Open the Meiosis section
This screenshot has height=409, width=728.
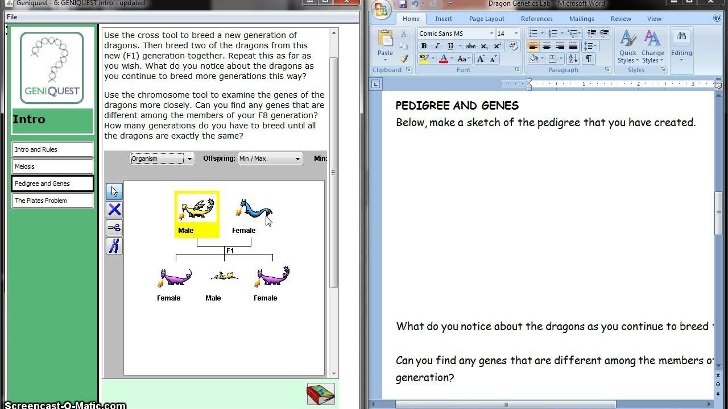click(52, 166)
